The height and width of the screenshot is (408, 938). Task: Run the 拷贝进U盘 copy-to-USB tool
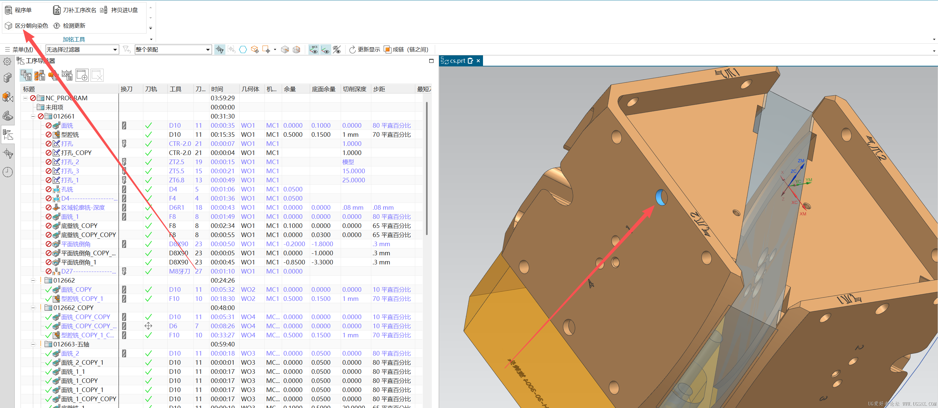click(119, 10)
